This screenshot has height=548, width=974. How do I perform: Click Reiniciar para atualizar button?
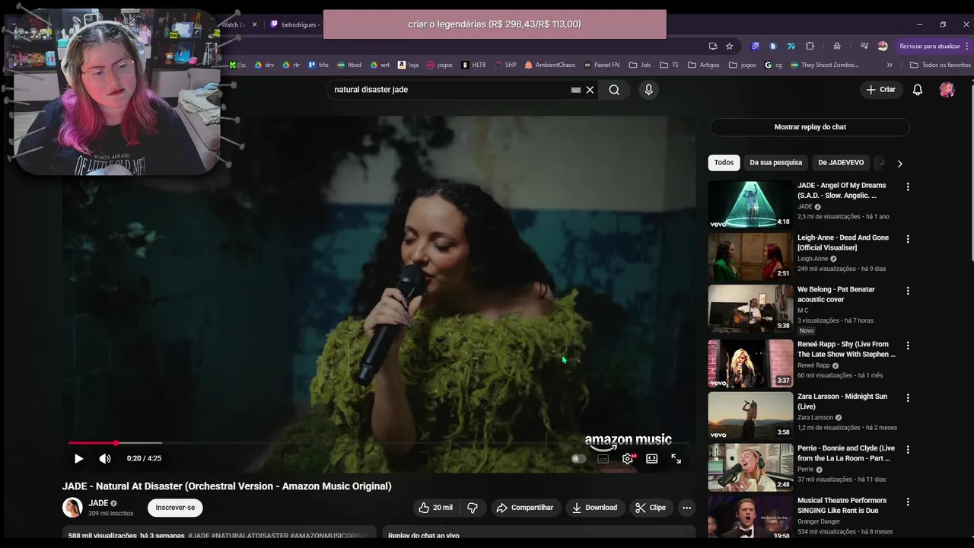[931, 46]
